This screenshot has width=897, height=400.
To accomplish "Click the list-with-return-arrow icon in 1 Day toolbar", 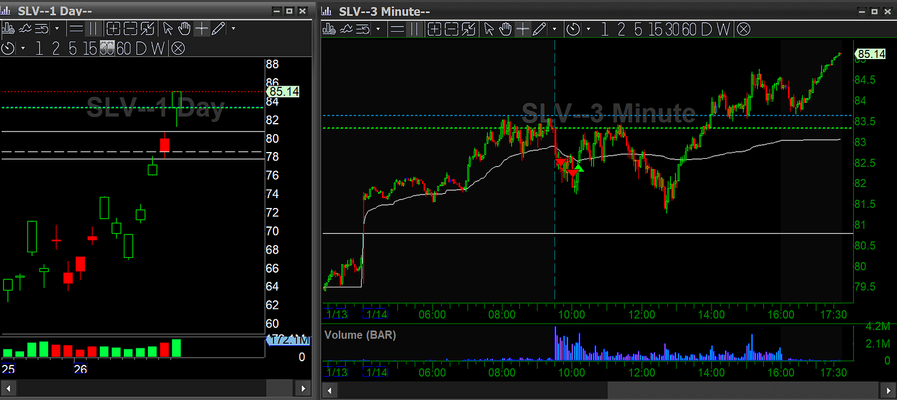I will pos(42,28).
